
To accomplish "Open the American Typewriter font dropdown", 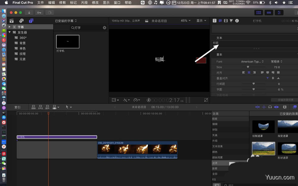I will [252, 62].
